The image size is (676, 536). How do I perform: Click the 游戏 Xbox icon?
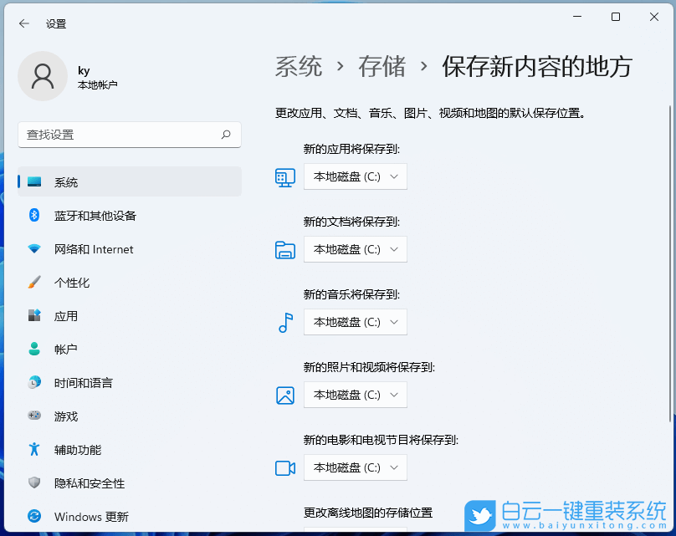point(33,416)
